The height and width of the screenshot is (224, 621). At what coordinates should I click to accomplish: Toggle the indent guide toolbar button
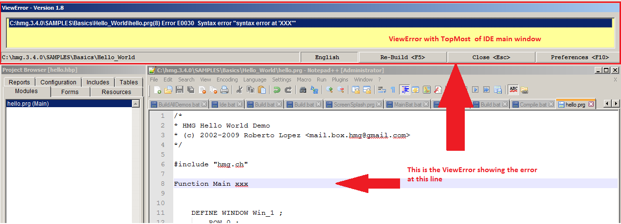pyautogui.click(x=404, y=90)
